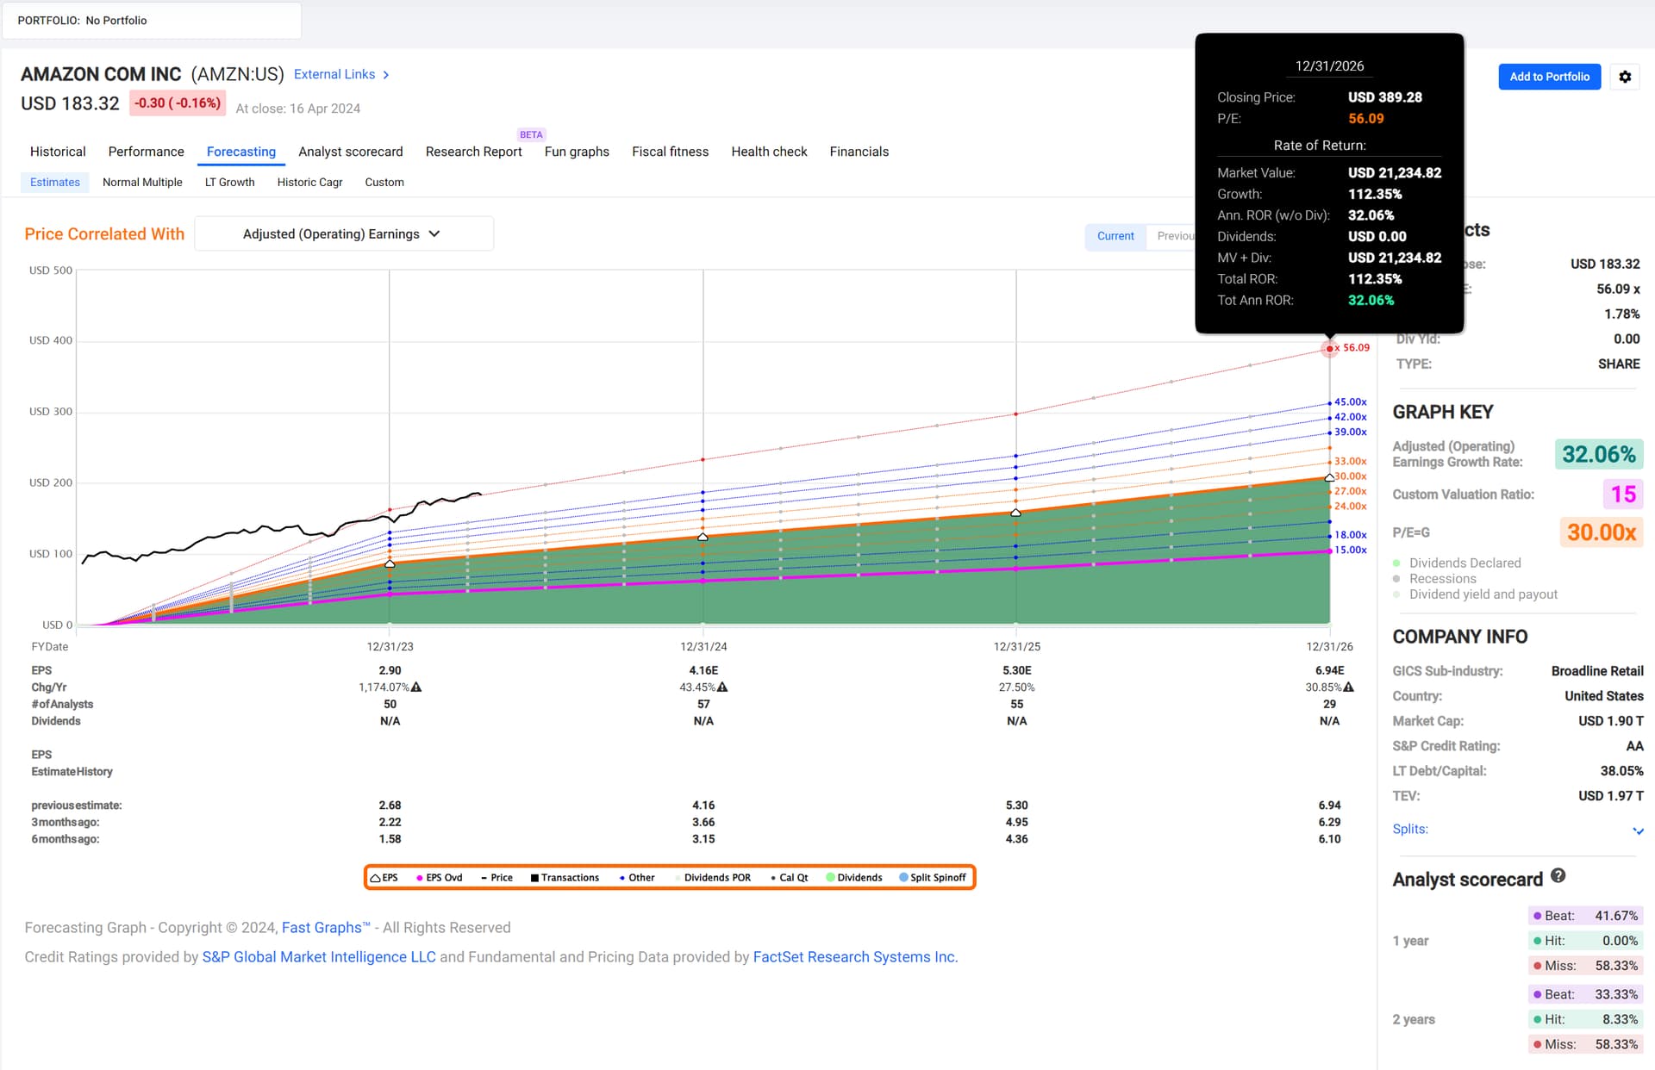Click the warning triangle beside 43.45%
Screen dimensions: 1655x1070
[722, 687]
